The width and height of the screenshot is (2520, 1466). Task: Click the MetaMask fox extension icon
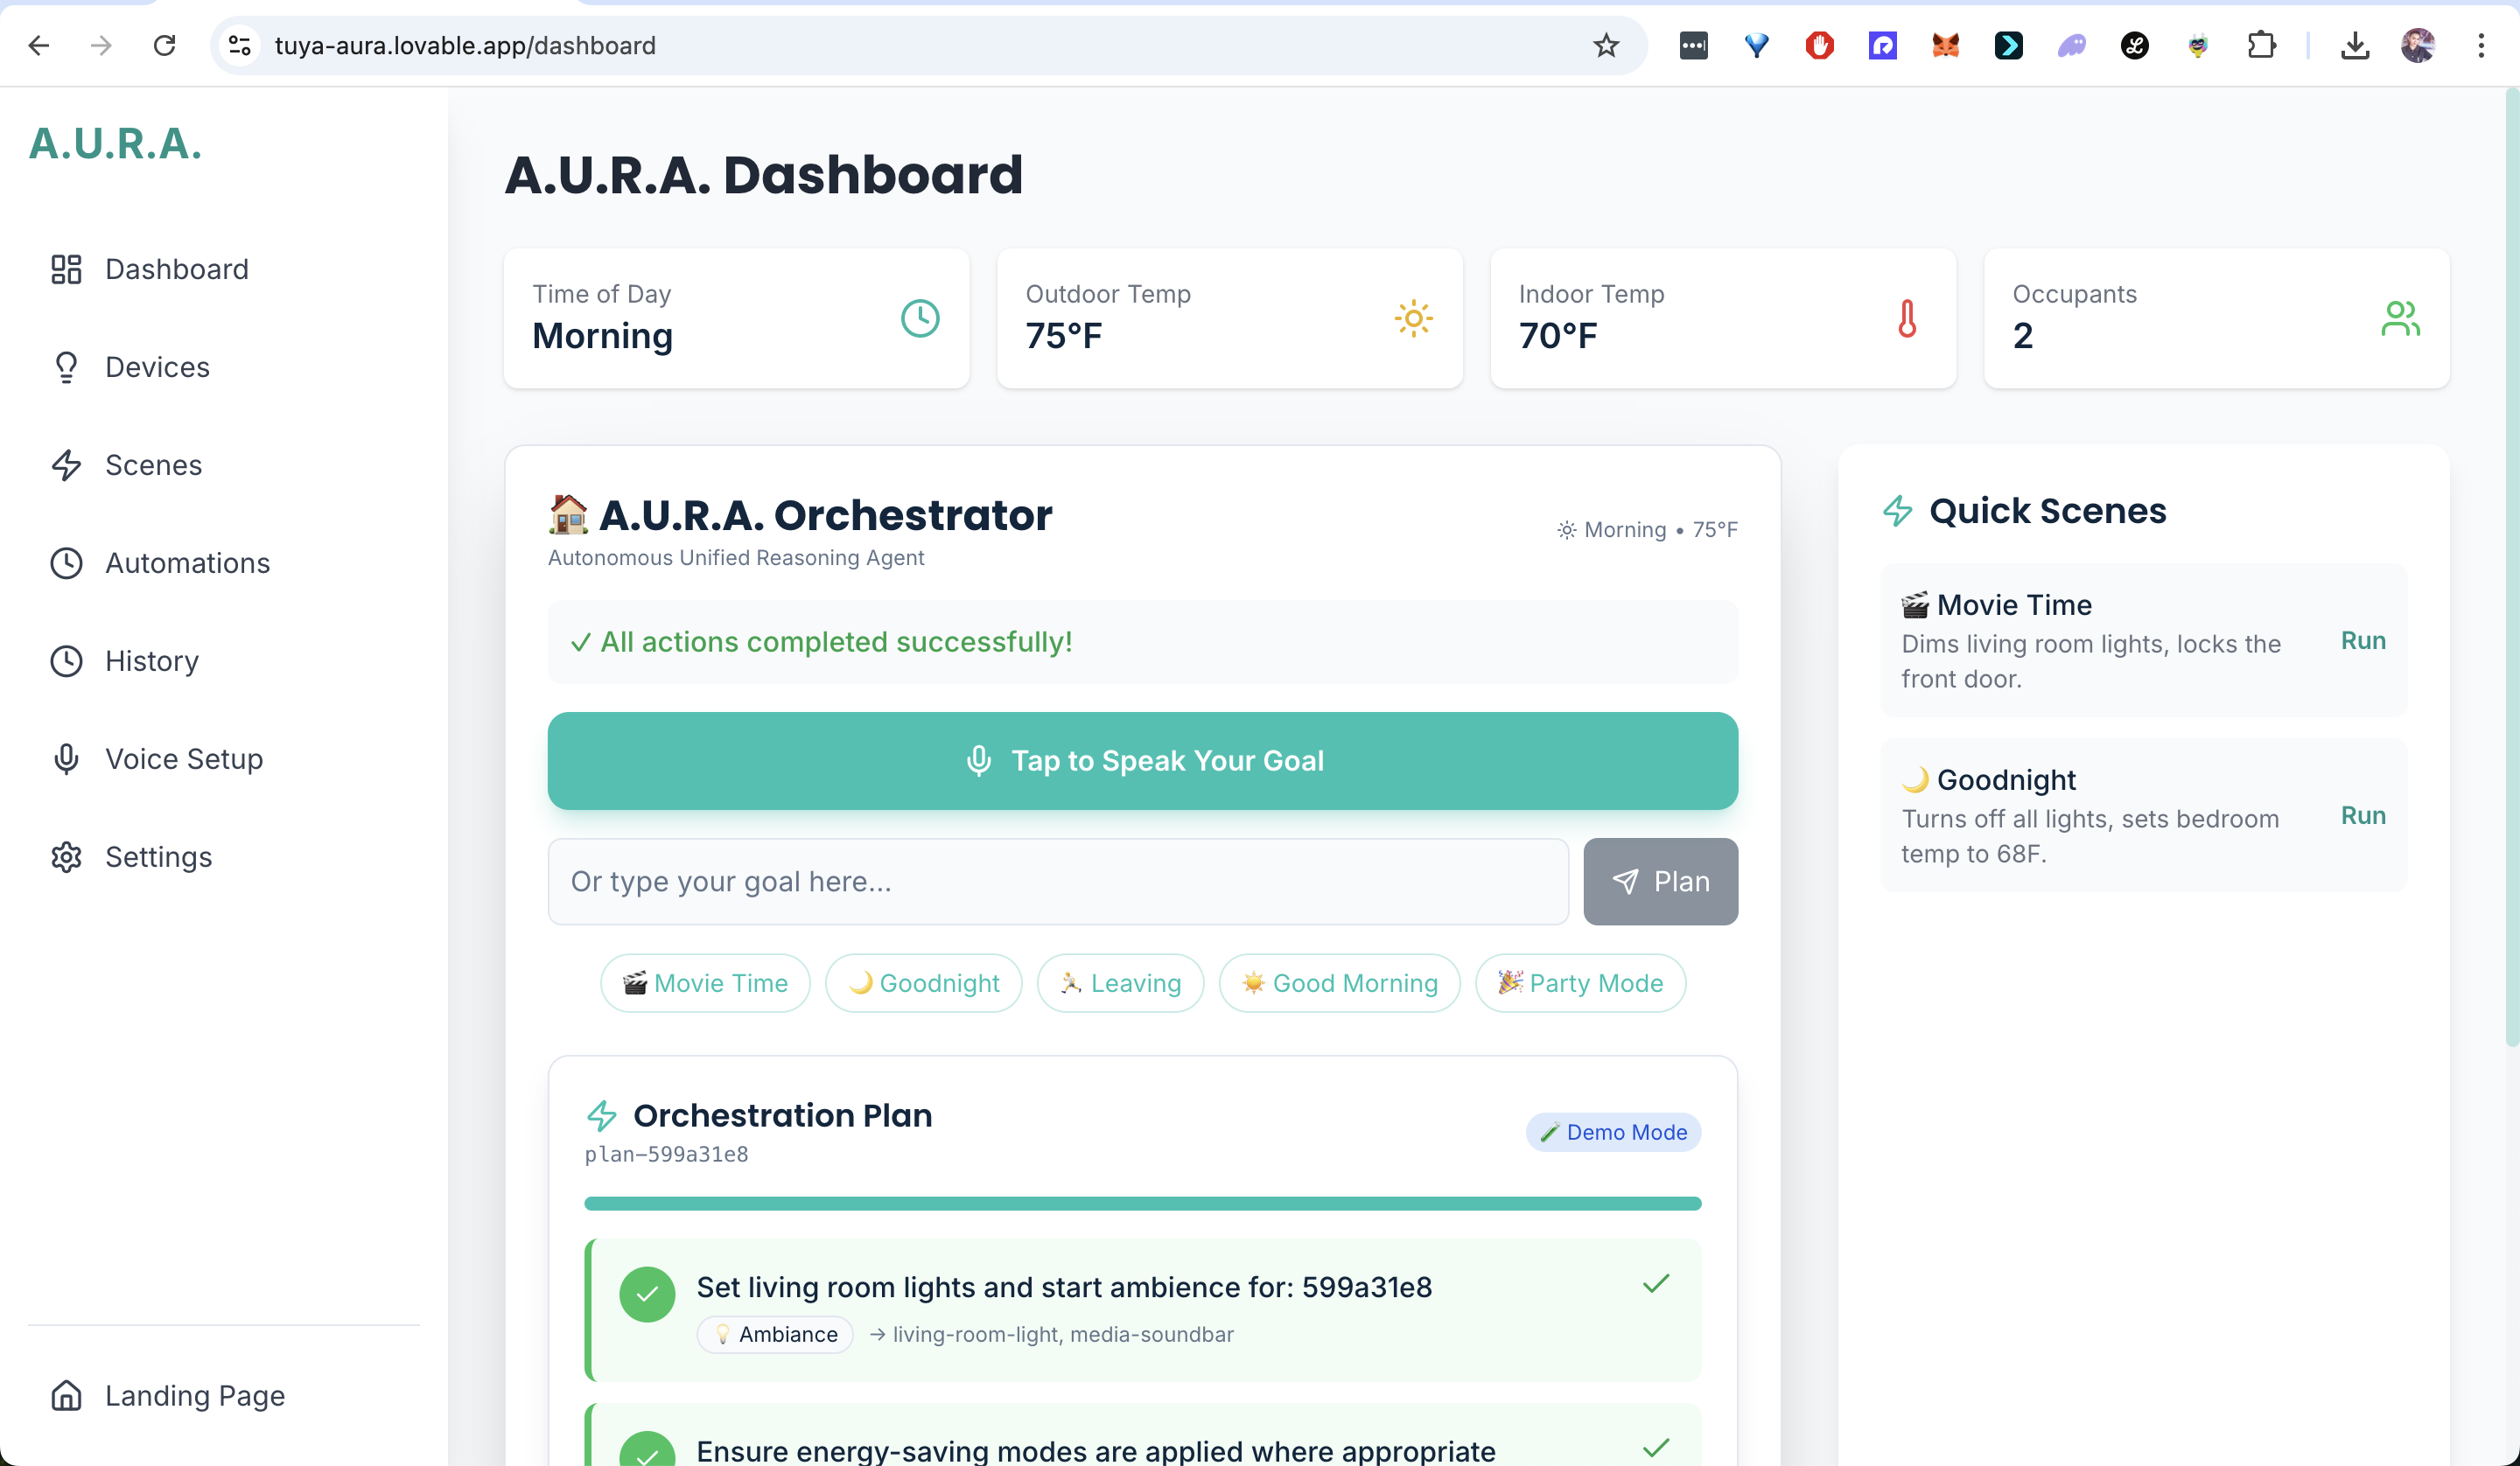point(1945,45)
